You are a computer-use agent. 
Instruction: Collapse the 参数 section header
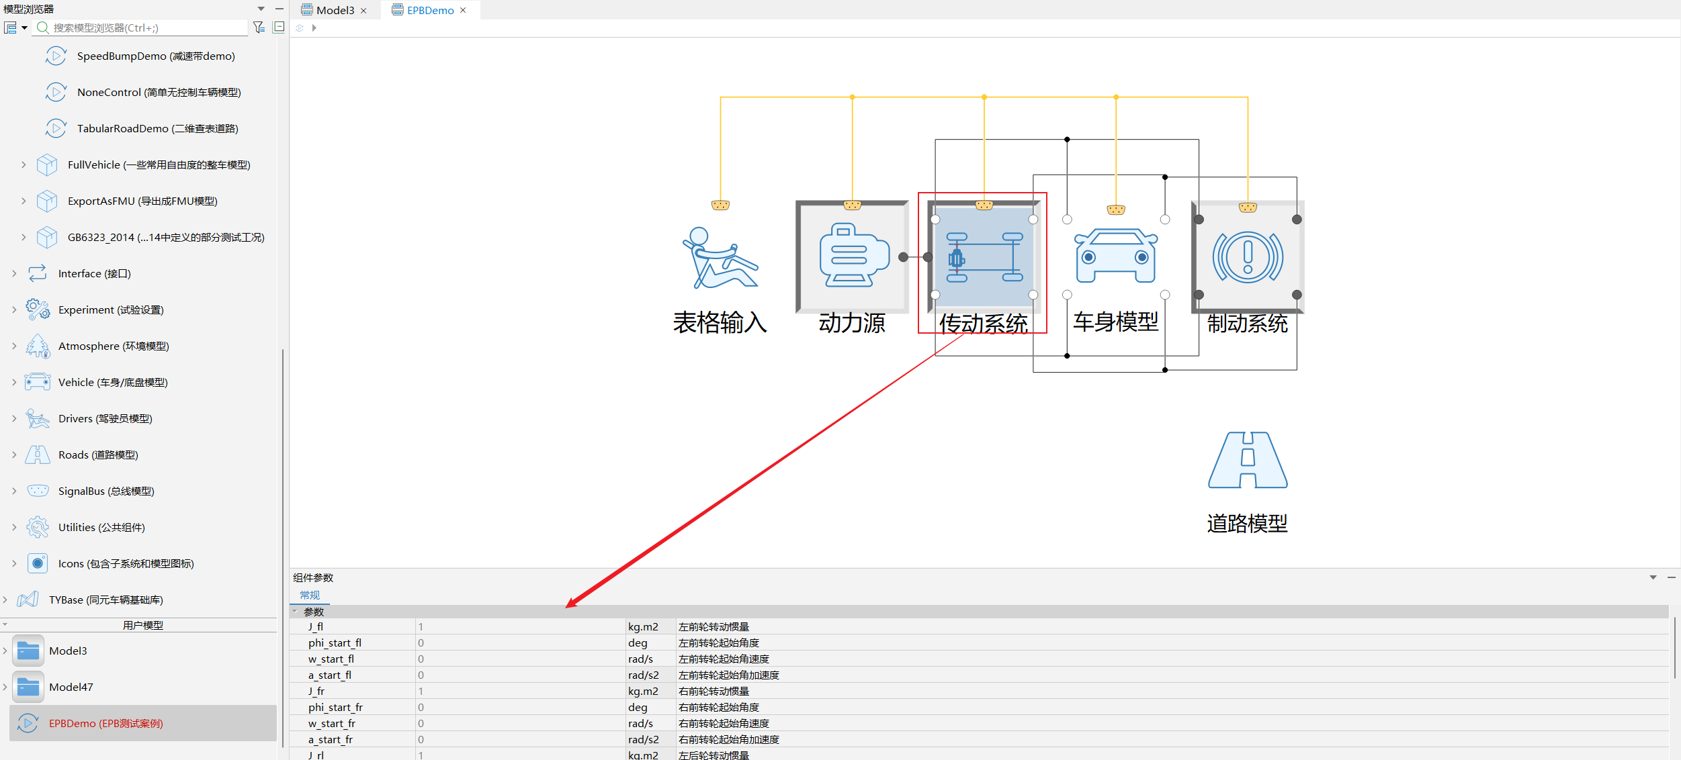click(295, 612)
